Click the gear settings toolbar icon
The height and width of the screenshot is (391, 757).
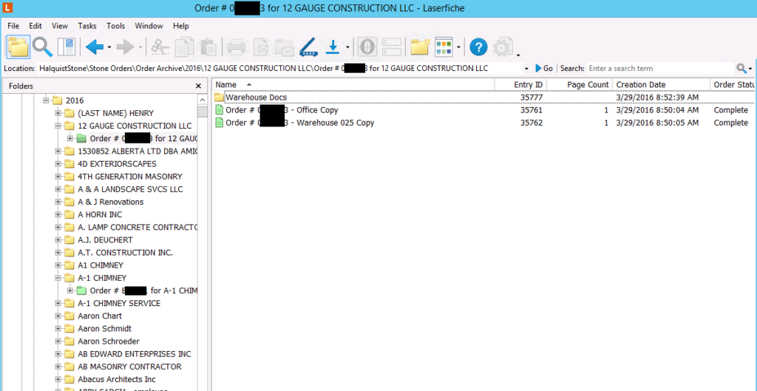(x=503, y=47)
